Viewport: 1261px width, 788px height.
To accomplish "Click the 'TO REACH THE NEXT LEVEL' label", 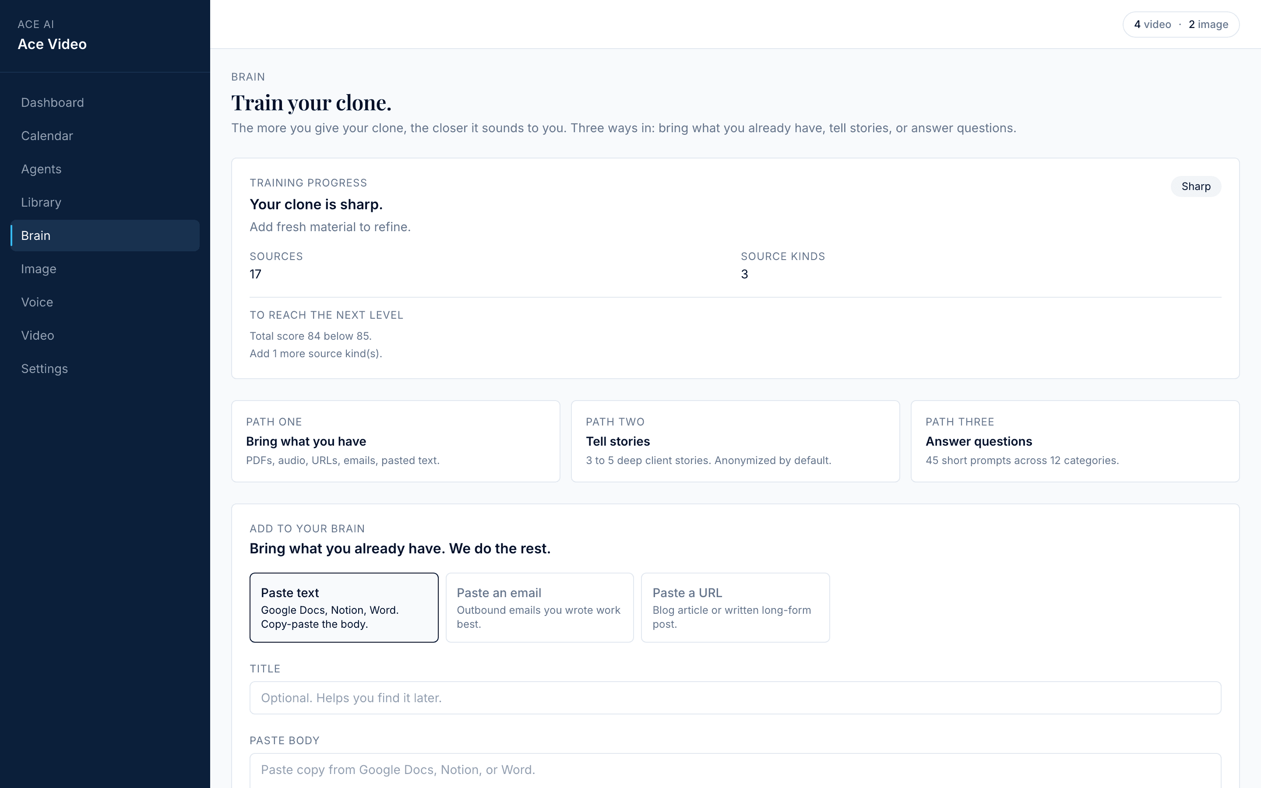I will pos(326,315).
